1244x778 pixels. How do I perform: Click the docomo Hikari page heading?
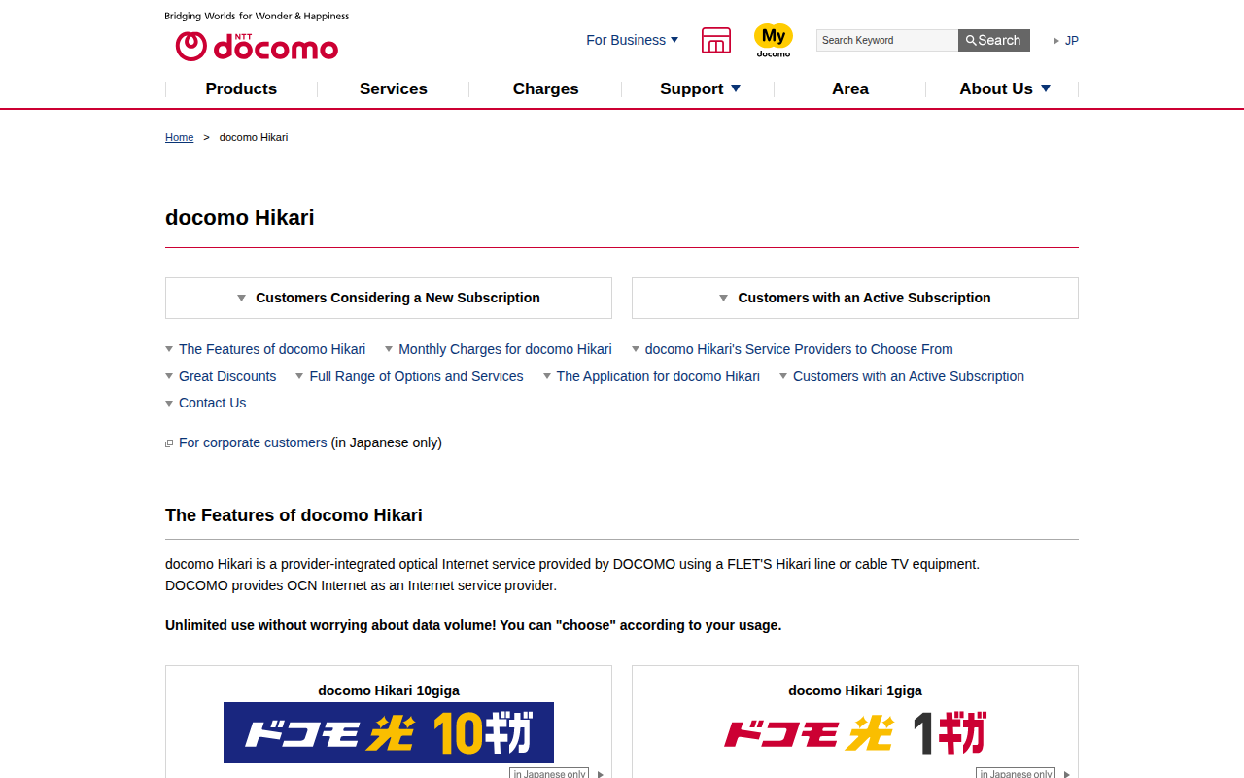[240, 217]
